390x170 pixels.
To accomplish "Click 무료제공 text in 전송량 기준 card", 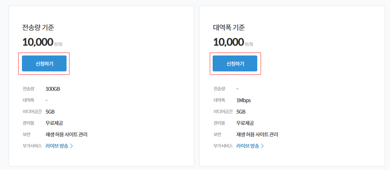I will pyautogui.click(x=54, y=123).
